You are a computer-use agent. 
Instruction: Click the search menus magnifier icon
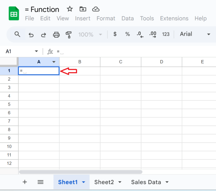(x=17, y=34)
